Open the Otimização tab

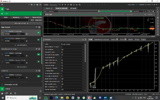point(73,8)
